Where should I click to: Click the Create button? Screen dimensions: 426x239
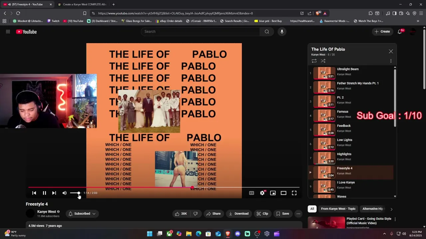point(382,32)
